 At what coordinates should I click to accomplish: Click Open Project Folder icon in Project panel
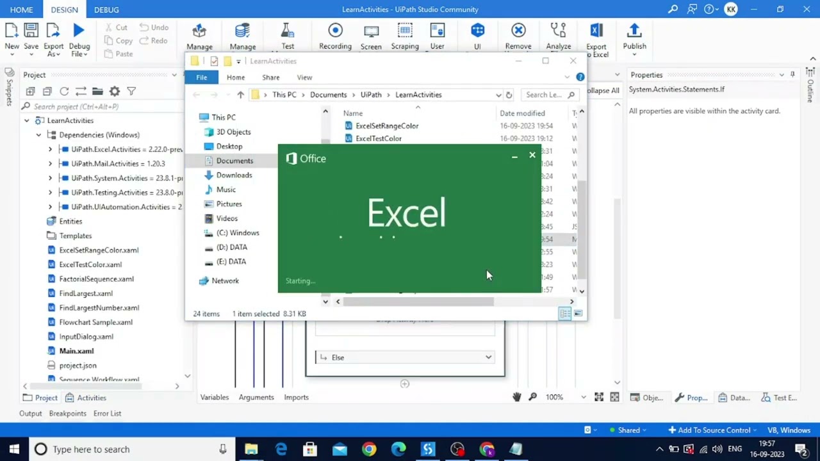97,92
